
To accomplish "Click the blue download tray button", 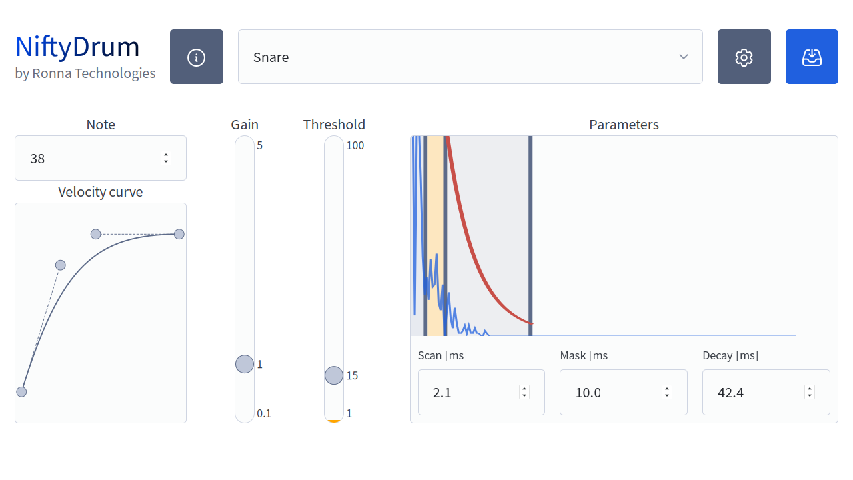I will point(811,57).
